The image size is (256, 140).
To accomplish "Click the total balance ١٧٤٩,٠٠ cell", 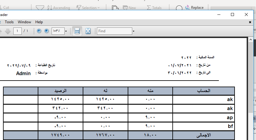I will click(x=60, y=135).
